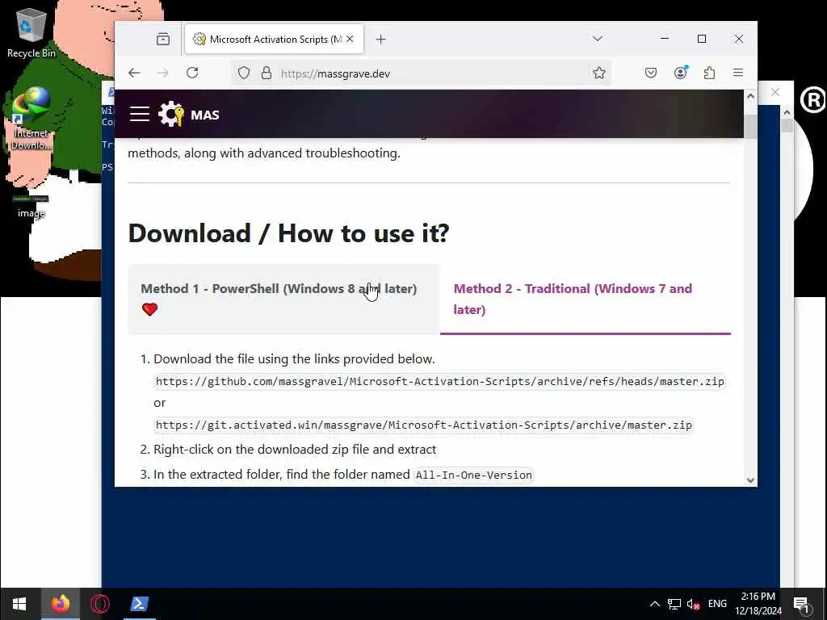Screen dimensions: 827x620
Task: Click the github.com master.zip download link text
Action: 440,381
